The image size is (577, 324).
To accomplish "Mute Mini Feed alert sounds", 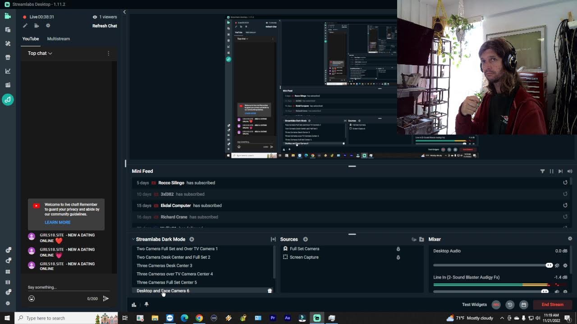I will pos(570,171).
